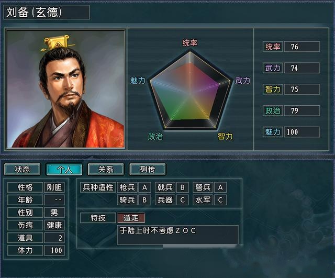Click the 魅力 value 100 field
Viewport: 335px width, 278px height.
302,132
